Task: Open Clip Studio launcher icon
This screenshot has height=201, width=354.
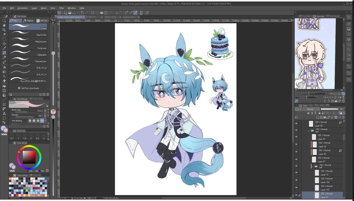Action: [x=60, y=13]
